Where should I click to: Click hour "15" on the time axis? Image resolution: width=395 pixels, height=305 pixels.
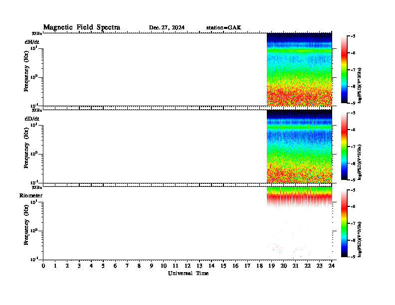[x=223, y=266]
